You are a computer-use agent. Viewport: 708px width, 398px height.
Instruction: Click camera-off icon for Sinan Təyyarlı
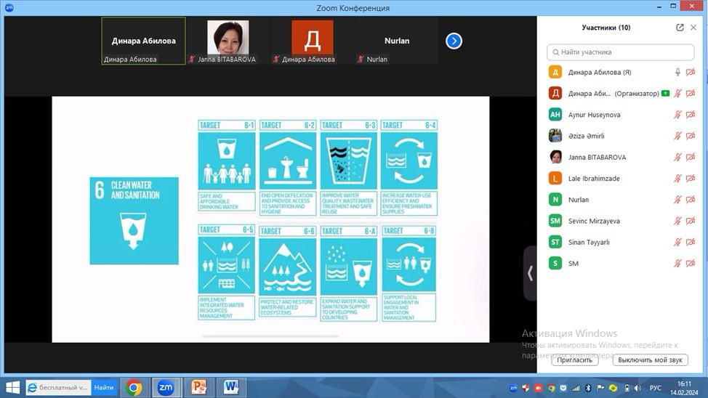tap(691, 242)
